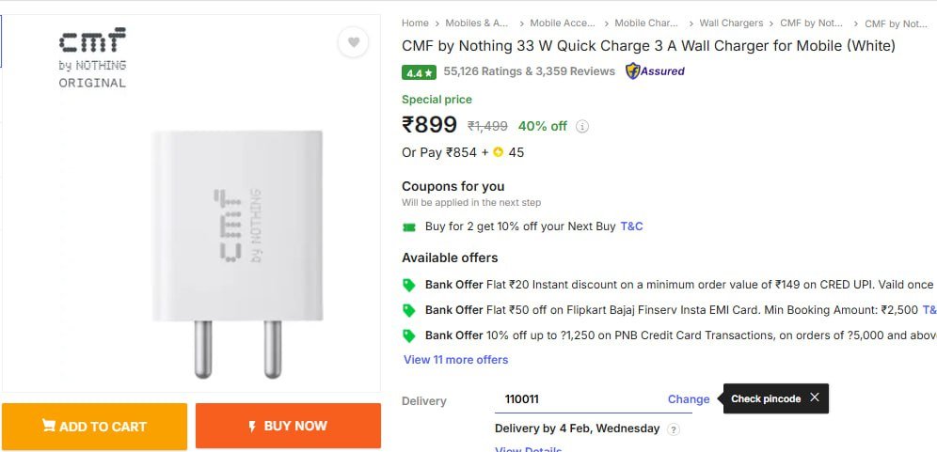Image resolution: width=937 pixels, height=452 pixels.
Task: Click the SuperCoin icon beside 45
Action: [x=498, y=152]
